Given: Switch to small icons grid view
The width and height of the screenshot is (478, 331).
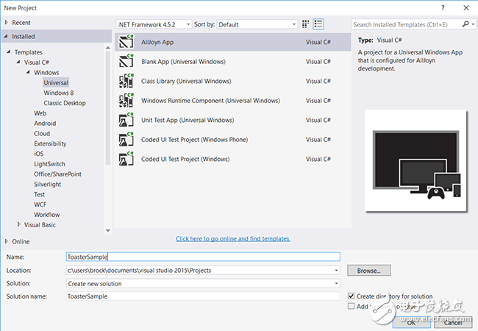Looking at the screenshot, I should (x=306, y=24).
